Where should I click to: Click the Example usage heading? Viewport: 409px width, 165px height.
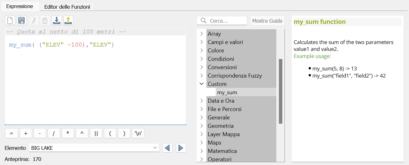312,56
